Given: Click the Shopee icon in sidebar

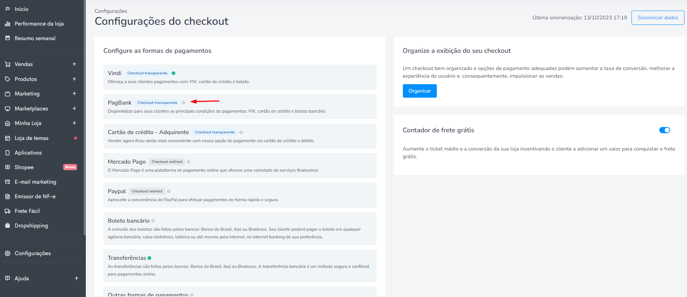Looking at the screenshot, I should click(x=7, y=167).
